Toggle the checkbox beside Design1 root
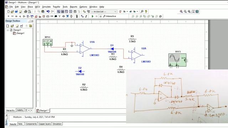This screenshot has height=128, width=228. click(11, 30)
